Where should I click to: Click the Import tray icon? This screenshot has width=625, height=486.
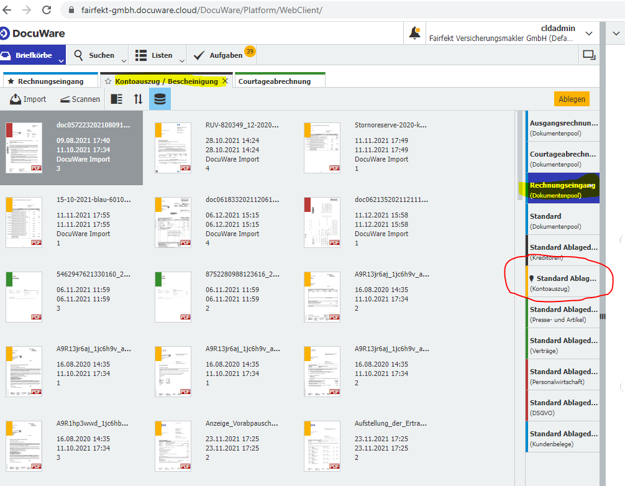point(16,99)
